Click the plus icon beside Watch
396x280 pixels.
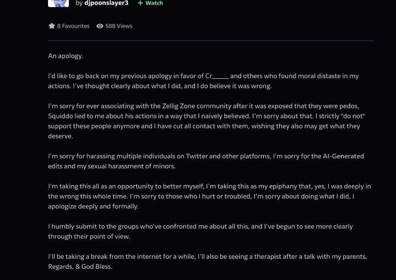(140, 3)
